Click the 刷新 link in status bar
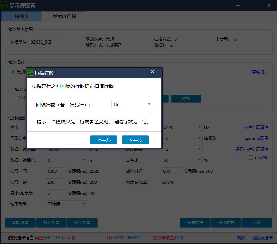The image size is (277, 244). click(241, 237)
